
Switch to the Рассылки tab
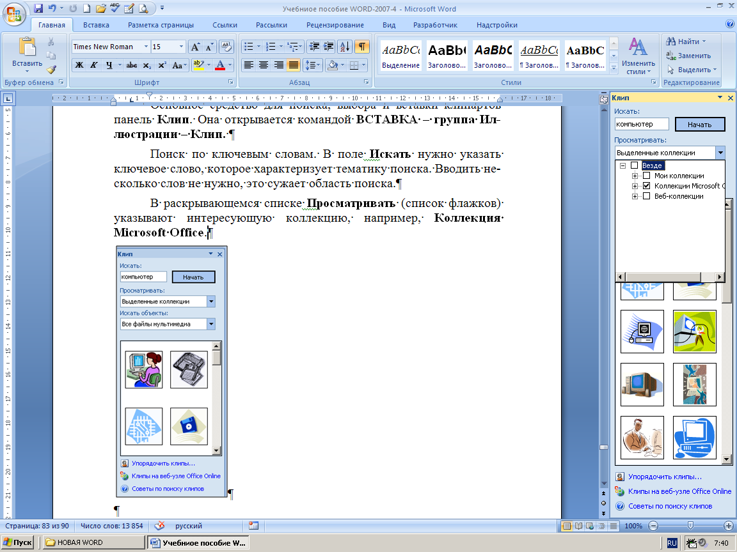[271, 25]
